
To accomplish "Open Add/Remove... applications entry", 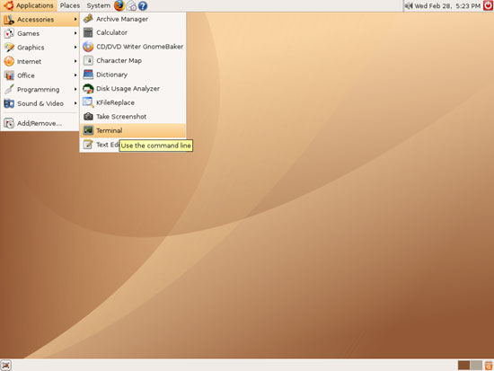I will (40, 123).
